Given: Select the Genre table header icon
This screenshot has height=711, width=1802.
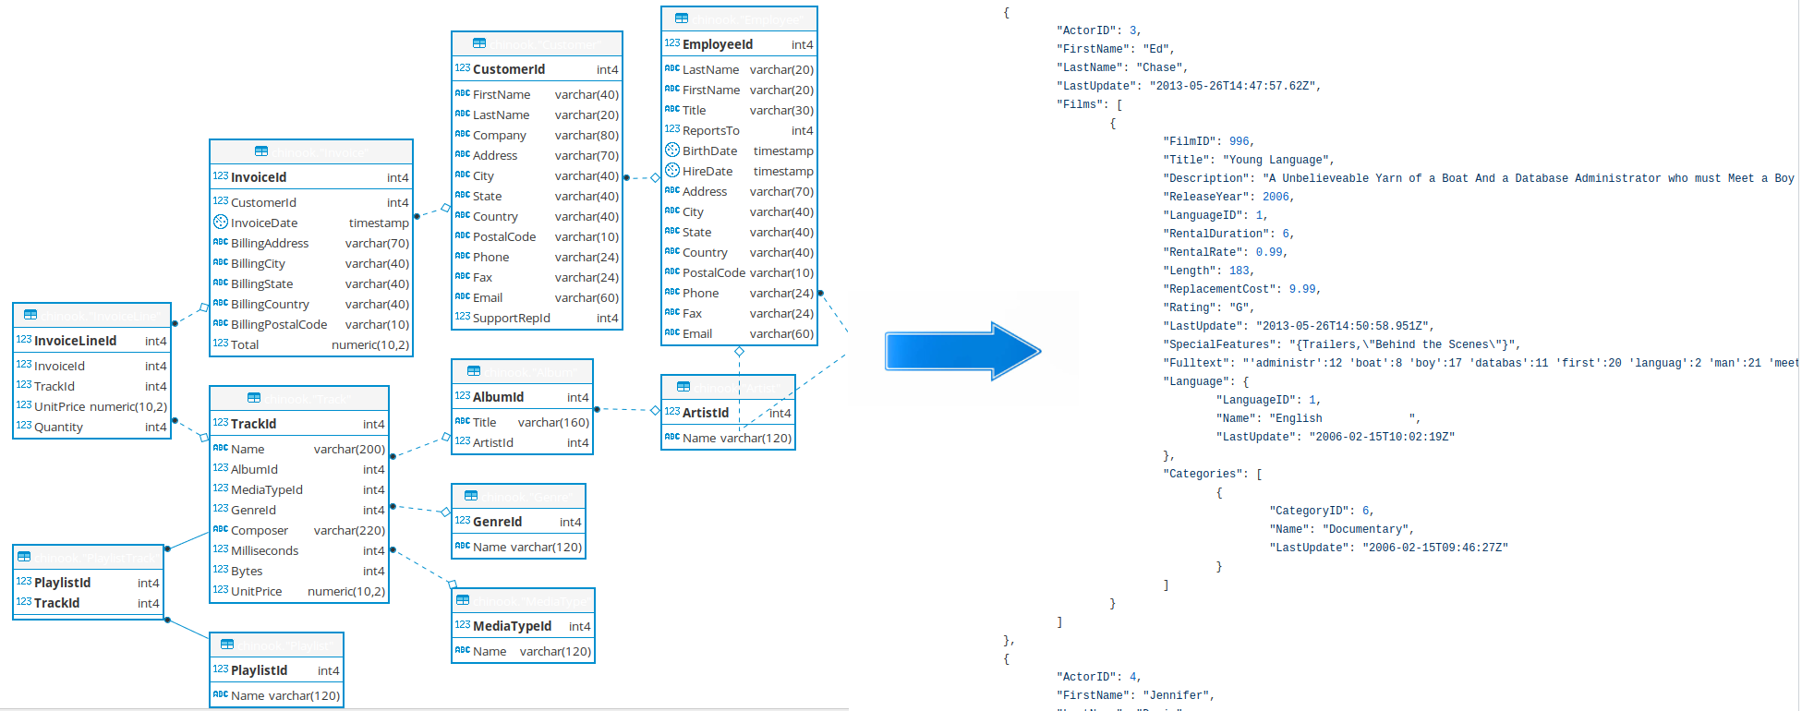Looking at the screenshot, I should (x=471, y=496).
